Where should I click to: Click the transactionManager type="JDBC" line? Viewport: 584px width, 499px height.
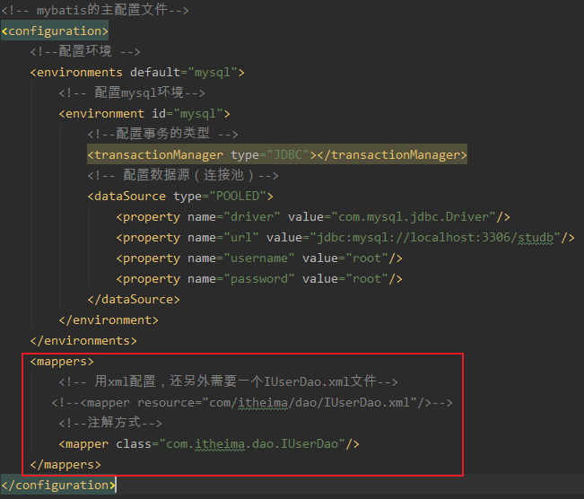click(277, 154)
